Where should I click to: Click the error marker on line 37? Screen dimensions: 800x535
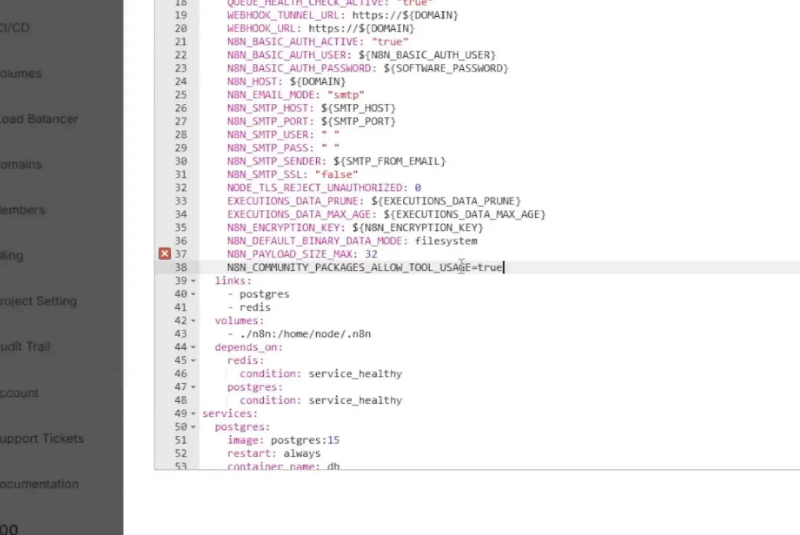(x=164, y=254)
